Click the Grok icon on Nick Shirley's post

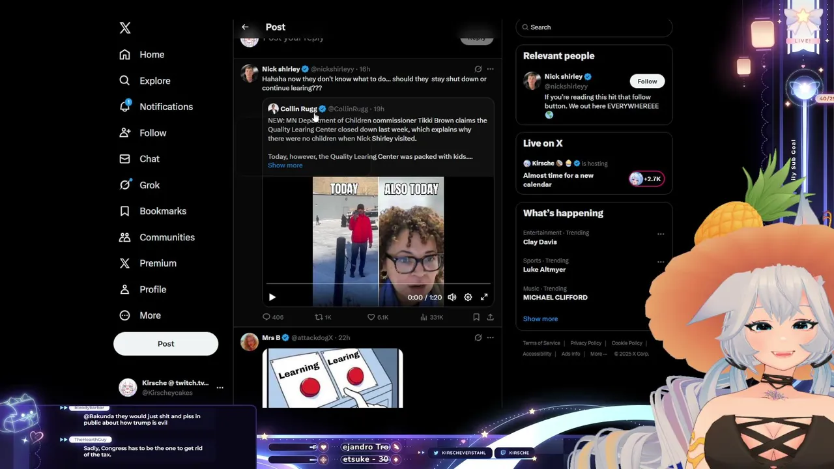pyautogui.click(x=478, y=69)
